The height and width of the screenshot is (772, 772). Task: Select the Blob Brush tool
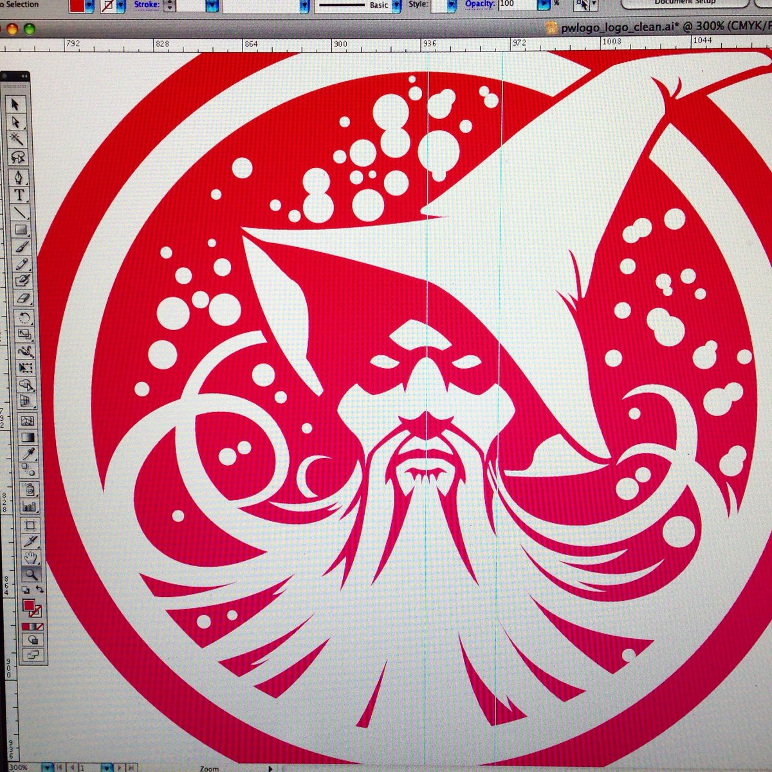click(23, 281)
